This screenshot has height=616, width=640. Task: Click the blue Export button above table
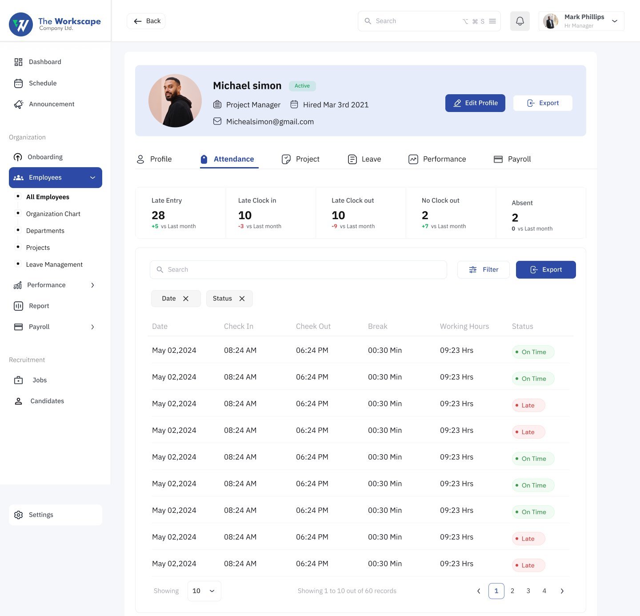[546, 270]
